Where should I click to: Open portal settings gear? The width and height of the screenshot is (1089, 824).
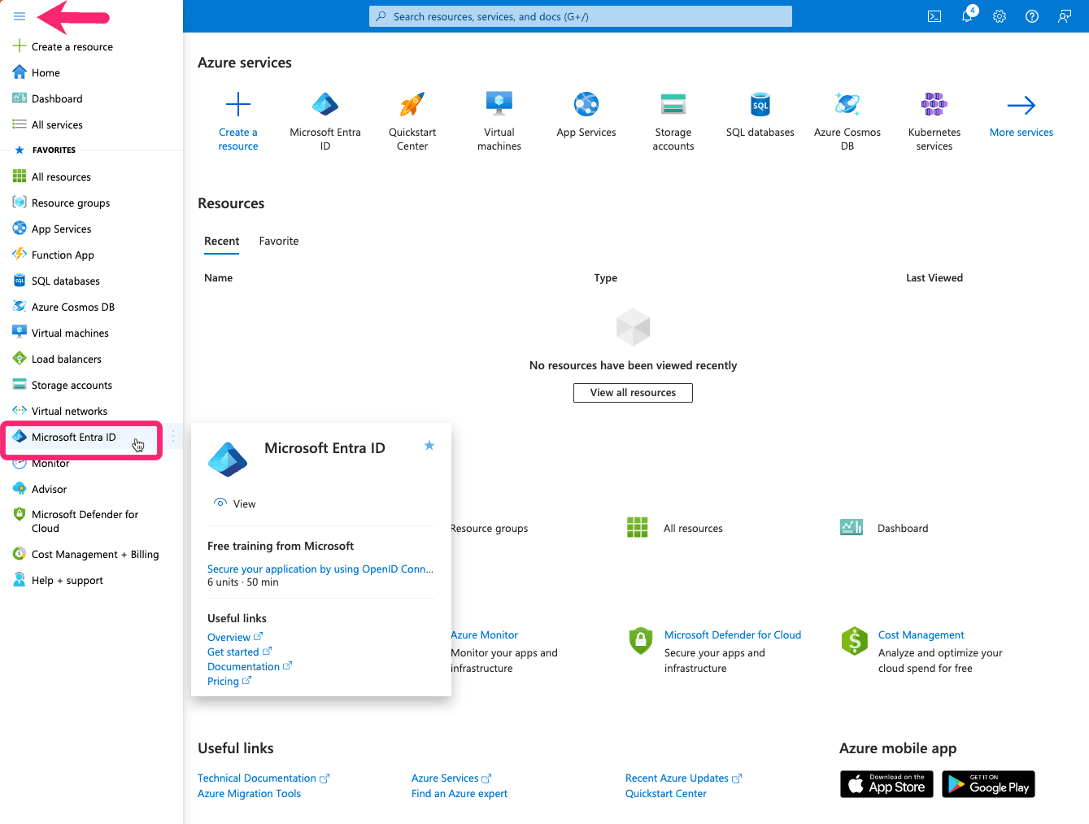(1000, 16)
